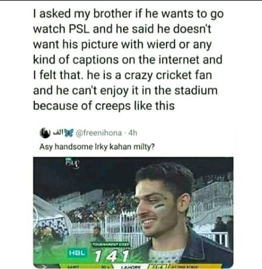Click the PSL logo in the photo corner
The image size is (262, 269).
(72, 162)
